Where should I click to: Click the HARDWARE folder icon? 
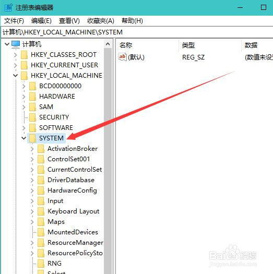coord(33,97)
